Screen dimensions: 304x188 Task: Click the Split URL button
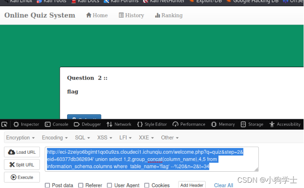22,165
